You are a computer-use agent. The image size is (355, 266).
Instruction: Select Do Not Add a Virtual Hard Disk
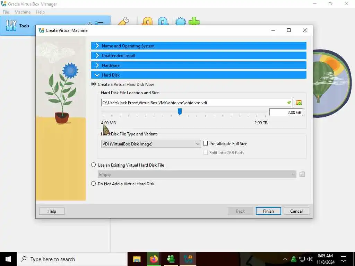click(93, 184)
